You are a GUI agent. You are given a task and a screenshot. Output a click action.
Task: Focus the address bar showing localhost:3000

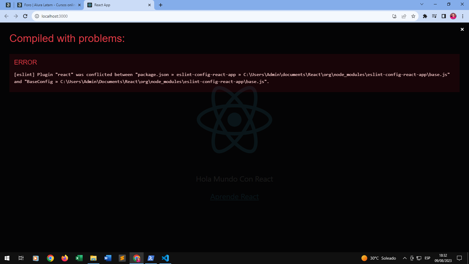[211, 16]
